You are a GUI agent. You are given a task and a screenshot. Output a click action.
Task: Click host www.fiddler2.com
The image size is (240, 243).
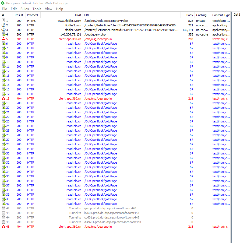69,21
